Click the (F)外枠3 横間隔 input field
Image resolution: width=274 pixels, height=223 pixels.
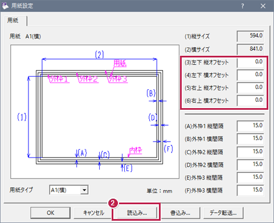[250, 191]
